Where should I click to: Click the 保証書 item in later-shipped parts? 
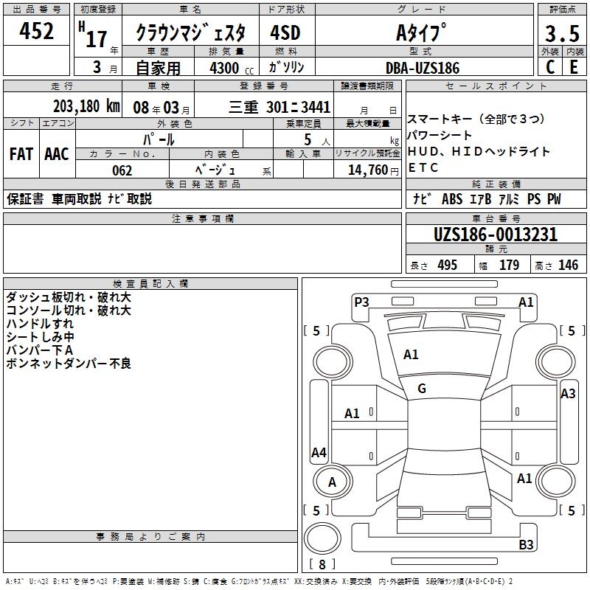pyautogui.click(x=25, y=198)
